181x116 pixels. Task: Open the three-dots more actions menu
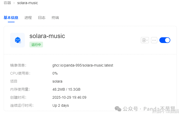pos(154,40)
